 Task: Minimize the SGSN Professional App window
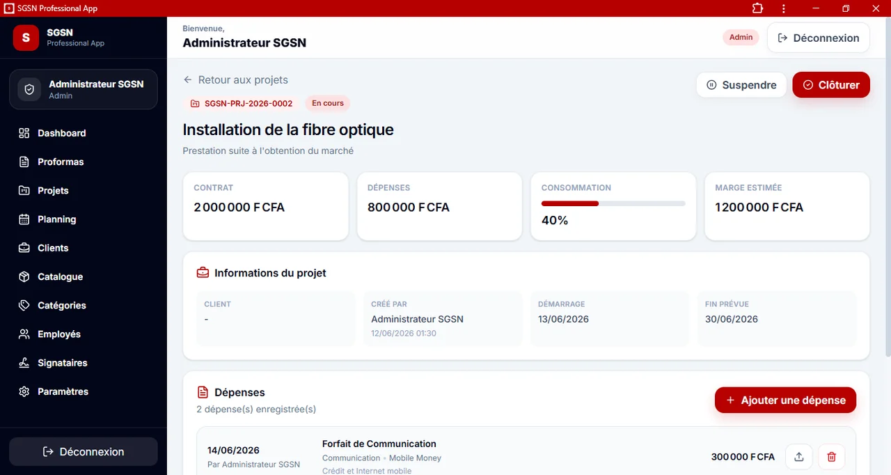click(816, 8)
